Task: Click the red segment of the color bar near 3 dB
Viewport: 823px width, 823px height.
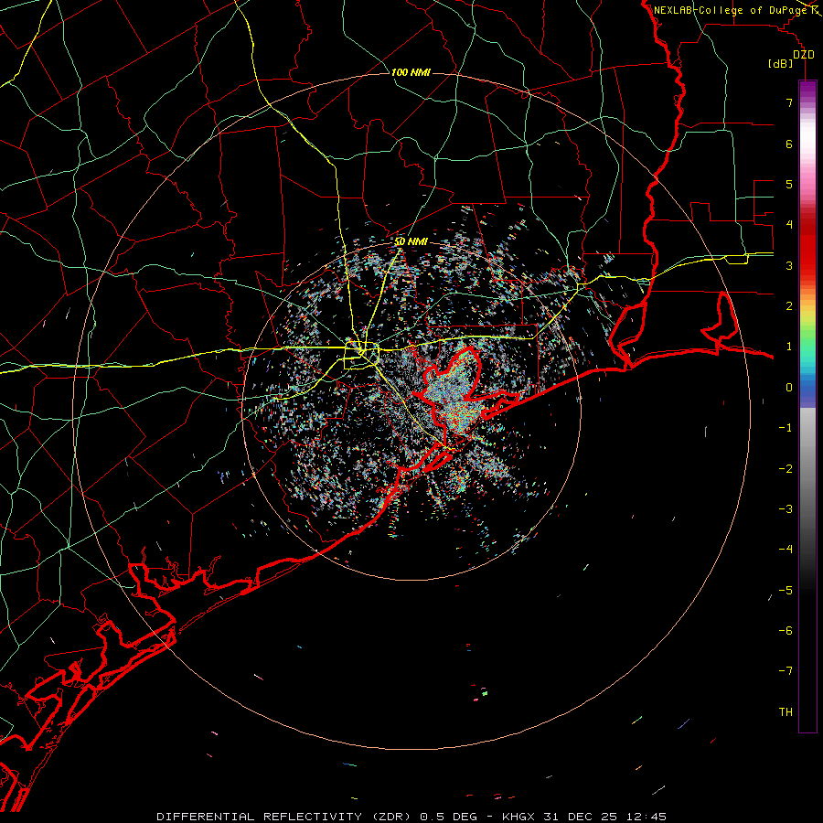Action: click(x=807, y=257)
